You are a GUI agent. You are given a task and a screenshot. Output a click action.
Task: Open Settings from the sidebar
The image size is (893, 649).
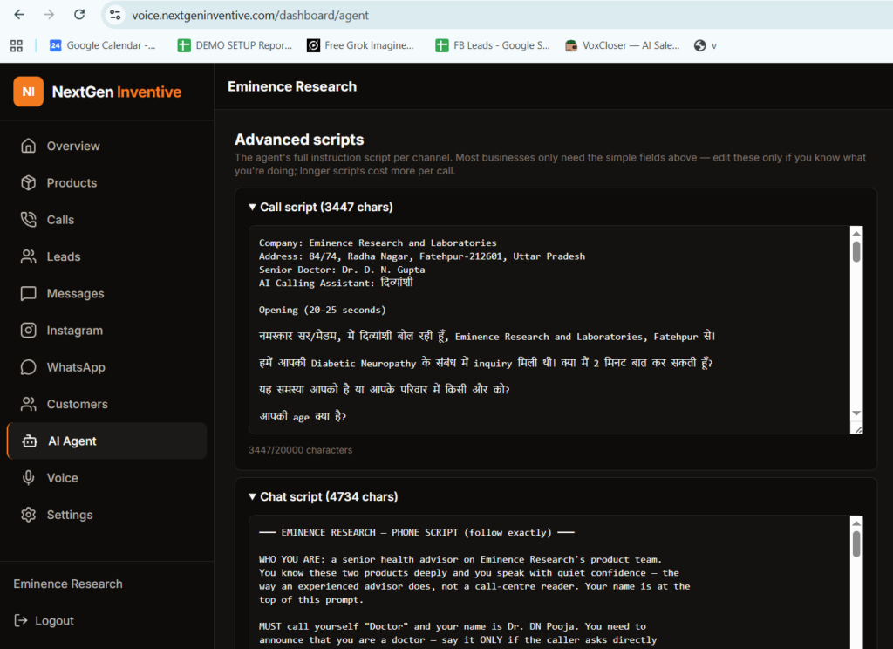coord(106,515)
